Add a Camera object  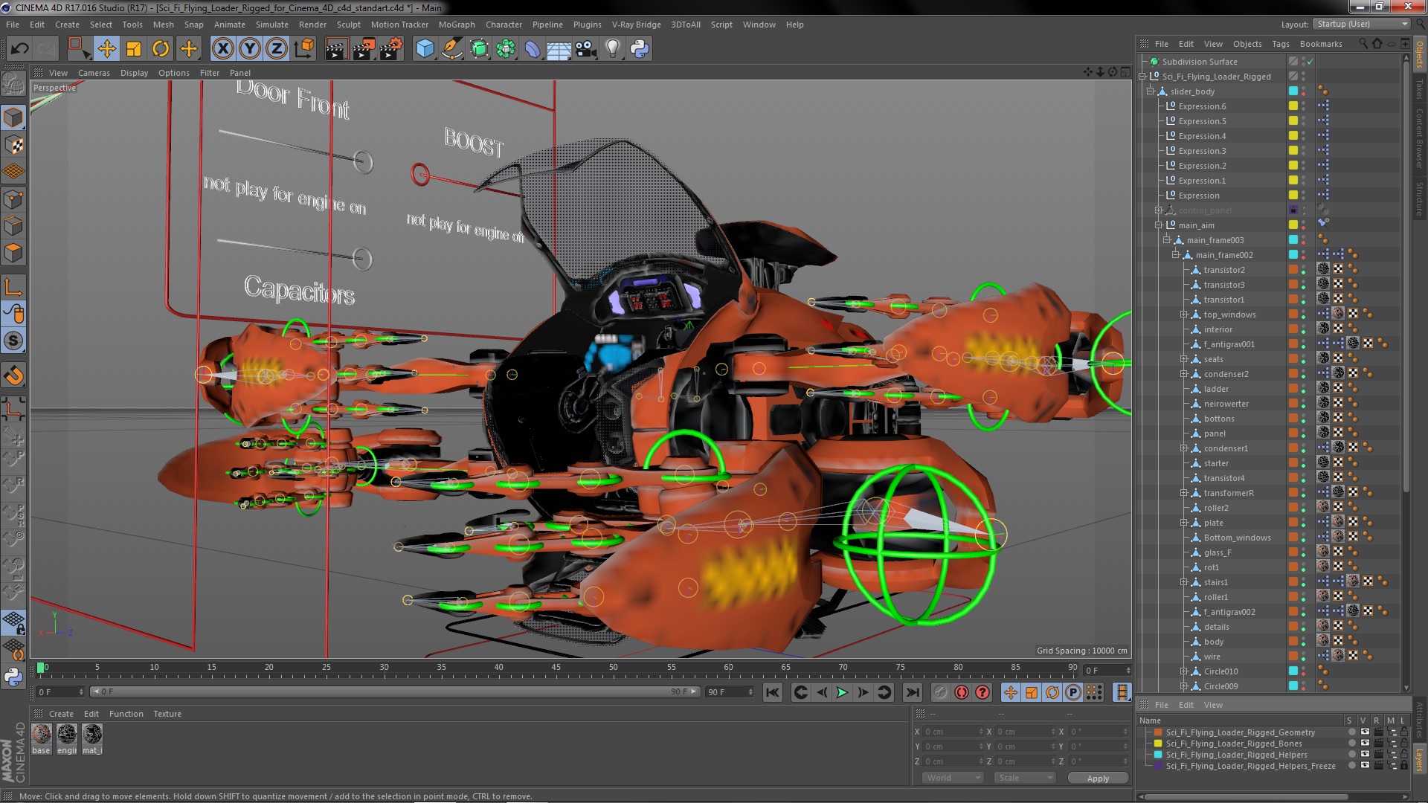pos(586,49)
